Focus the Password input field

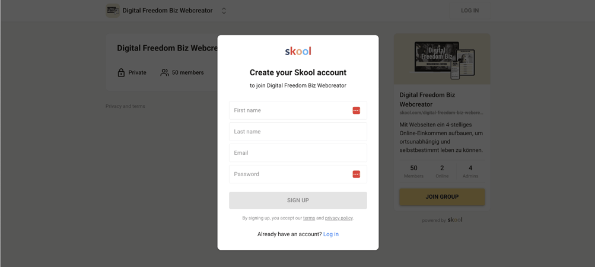[298, 174]
